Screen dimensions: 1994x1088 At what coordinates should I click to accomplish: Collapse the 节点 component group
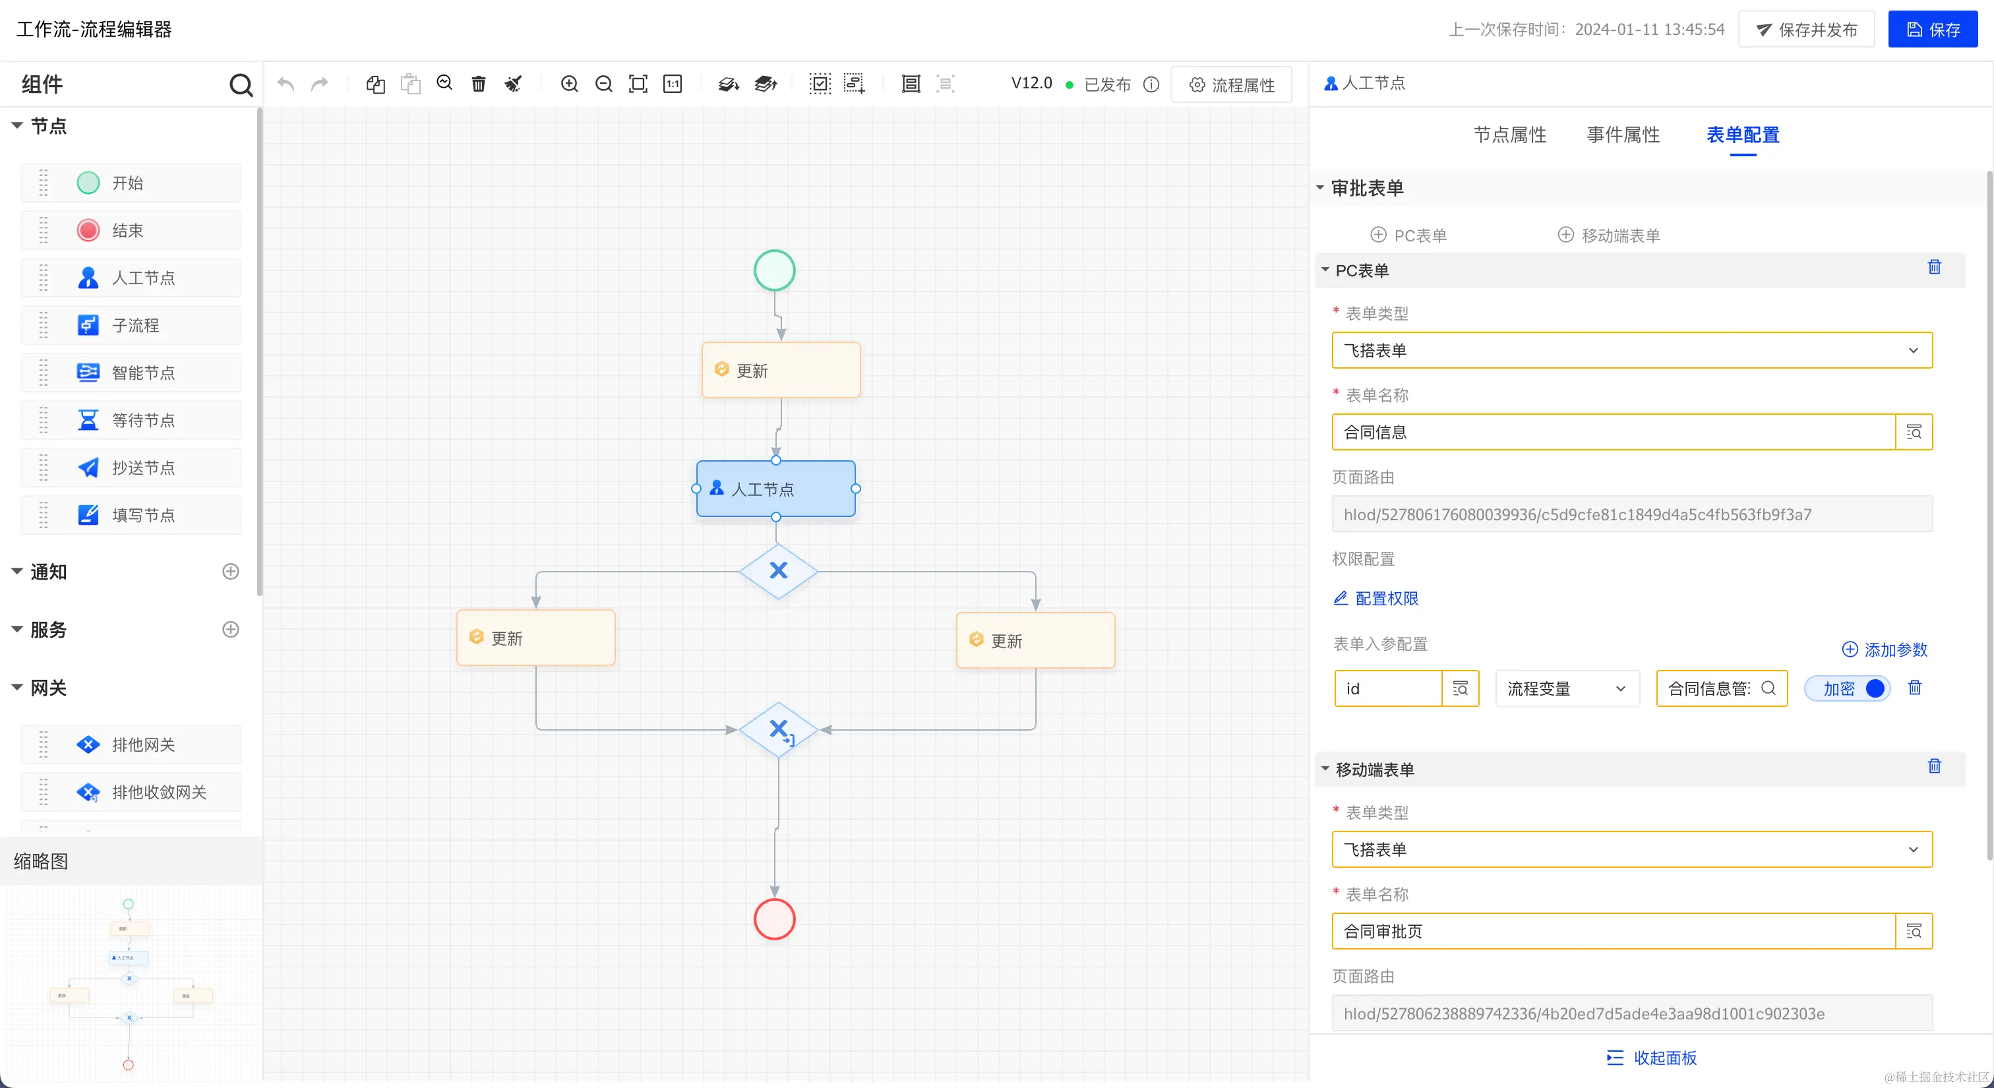click(x=17, y=125)
